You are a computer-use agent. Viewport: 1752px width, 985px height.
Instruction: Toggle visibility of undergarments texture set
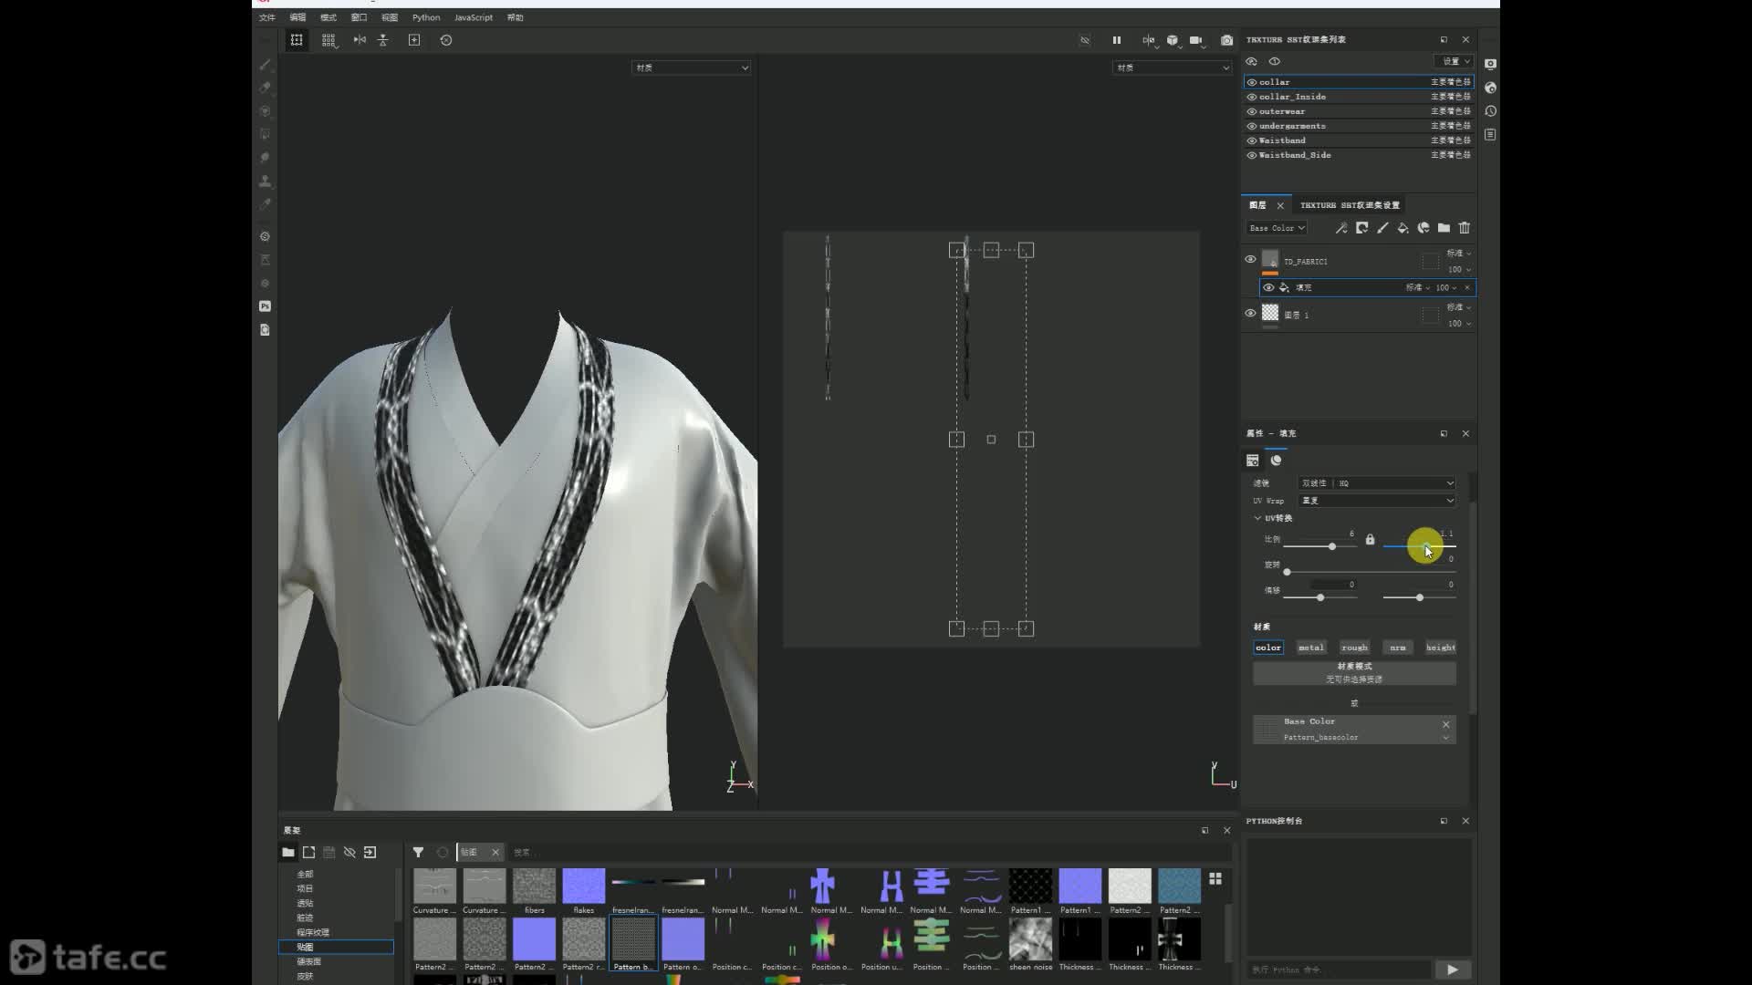(x=1252, y=126)
